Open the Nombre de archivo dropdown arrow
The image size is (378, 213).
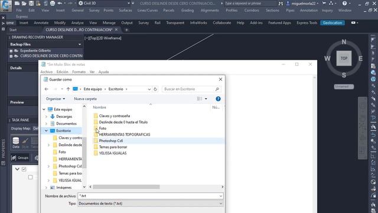[x=220, y=196]
